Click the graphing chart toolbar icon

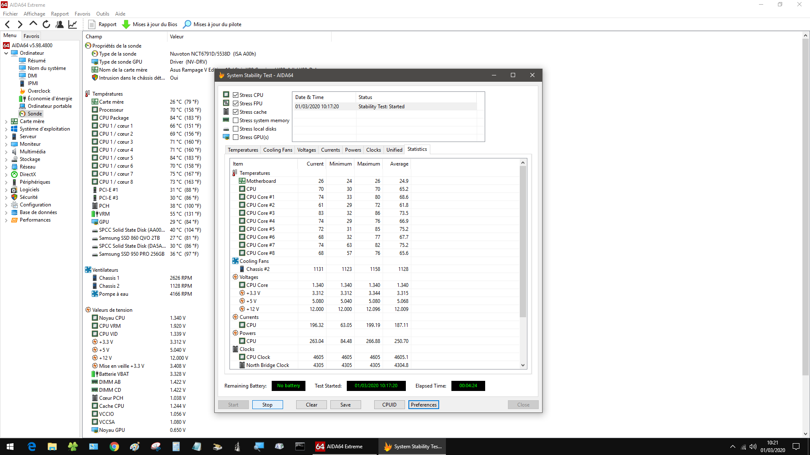point(72,24)
